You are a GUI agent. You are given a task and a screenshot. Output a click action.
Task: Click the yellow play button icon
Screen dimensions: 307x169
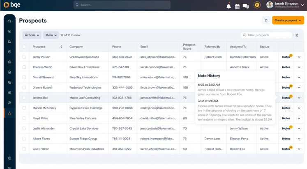tap(257, 5)
